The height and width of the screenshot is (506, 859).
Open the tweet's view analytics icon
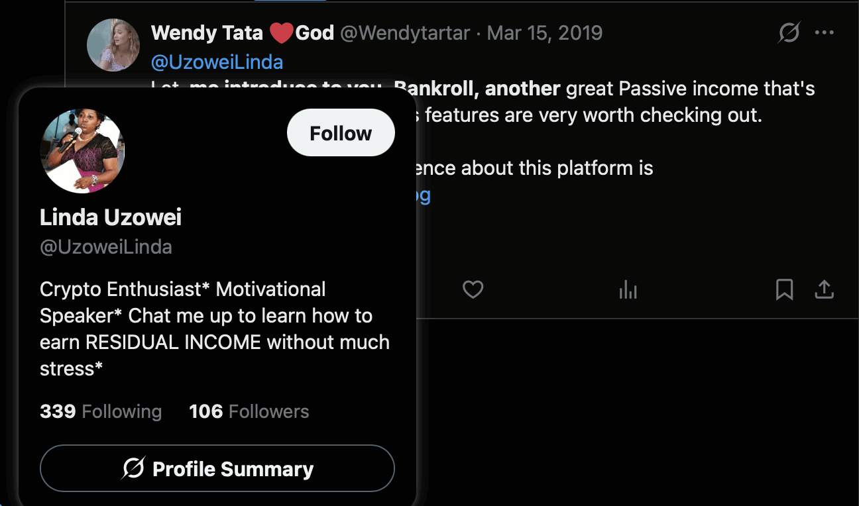coord(628,289)
